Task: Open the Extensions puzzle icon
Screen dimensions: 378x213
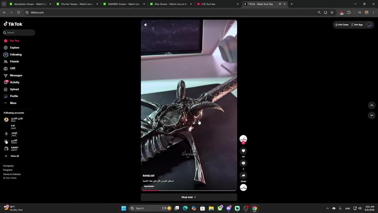Action: [349, 12]
